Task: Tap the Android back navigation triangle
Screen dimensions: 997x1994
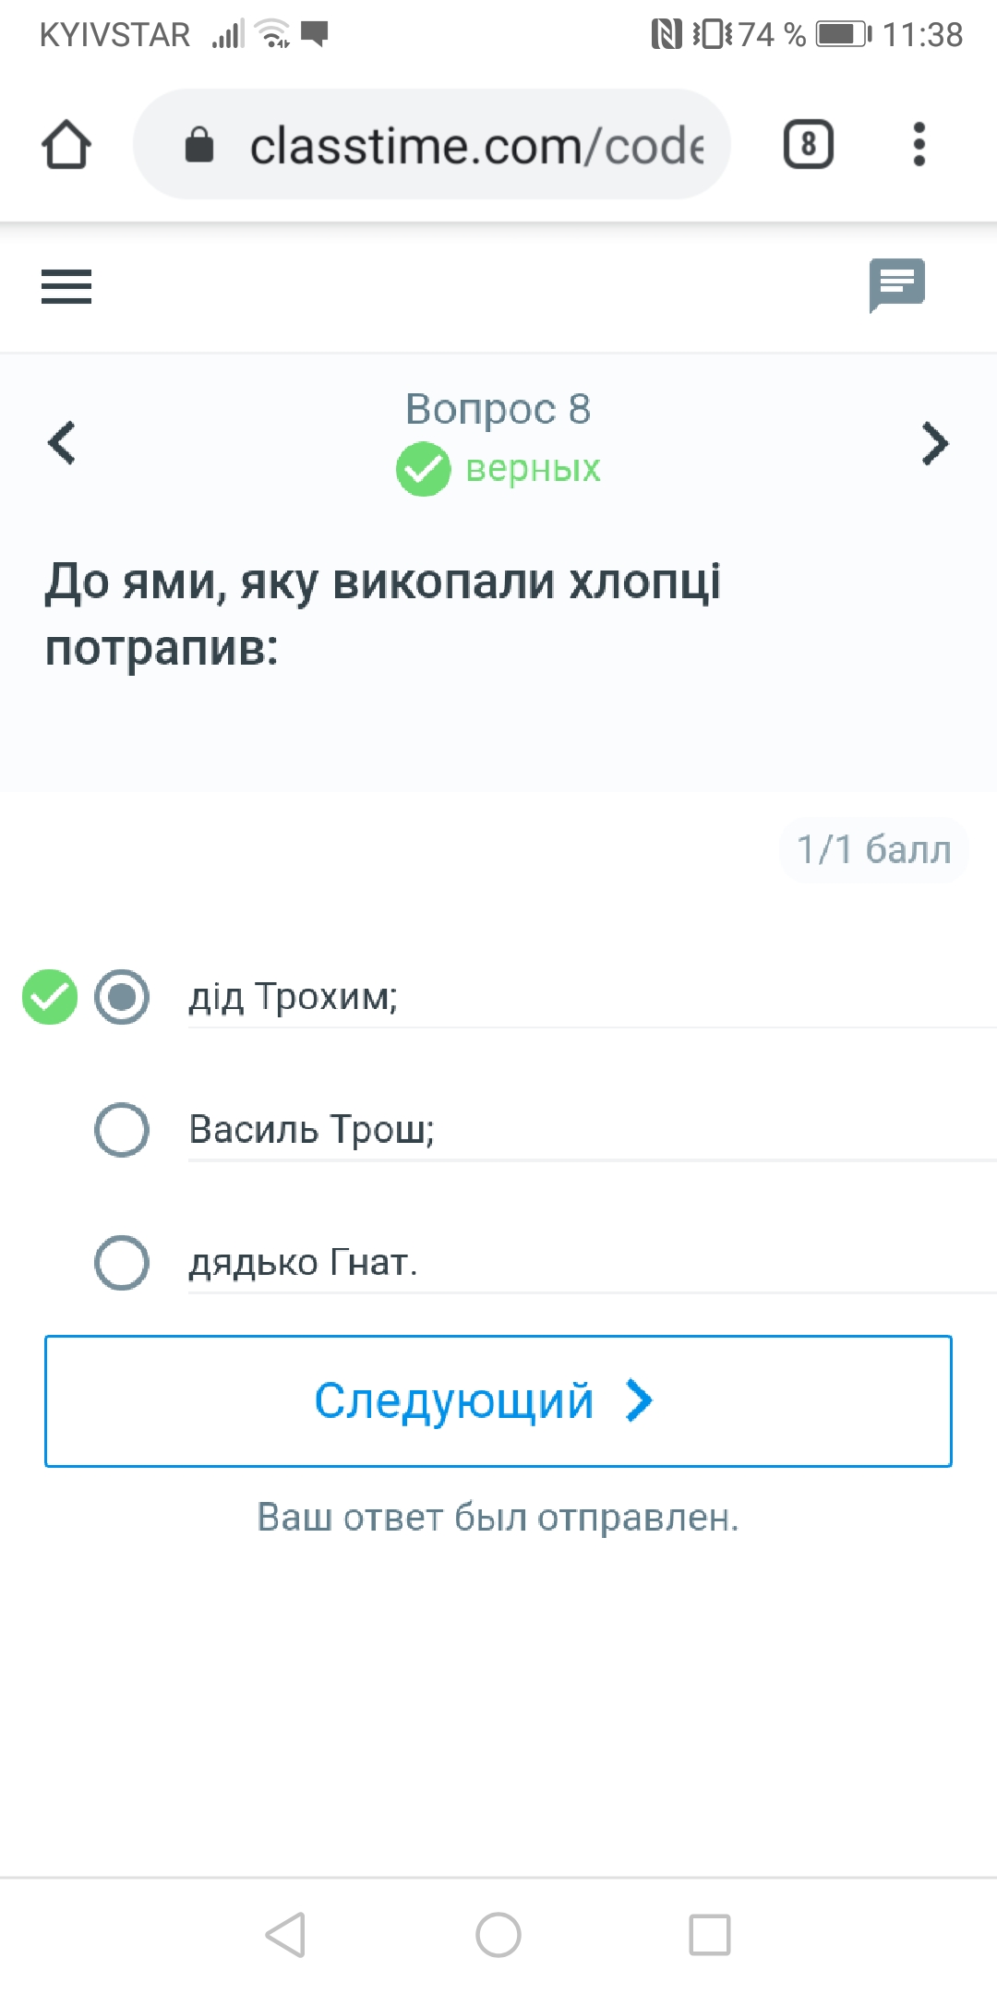Action: coord(285,1935)
